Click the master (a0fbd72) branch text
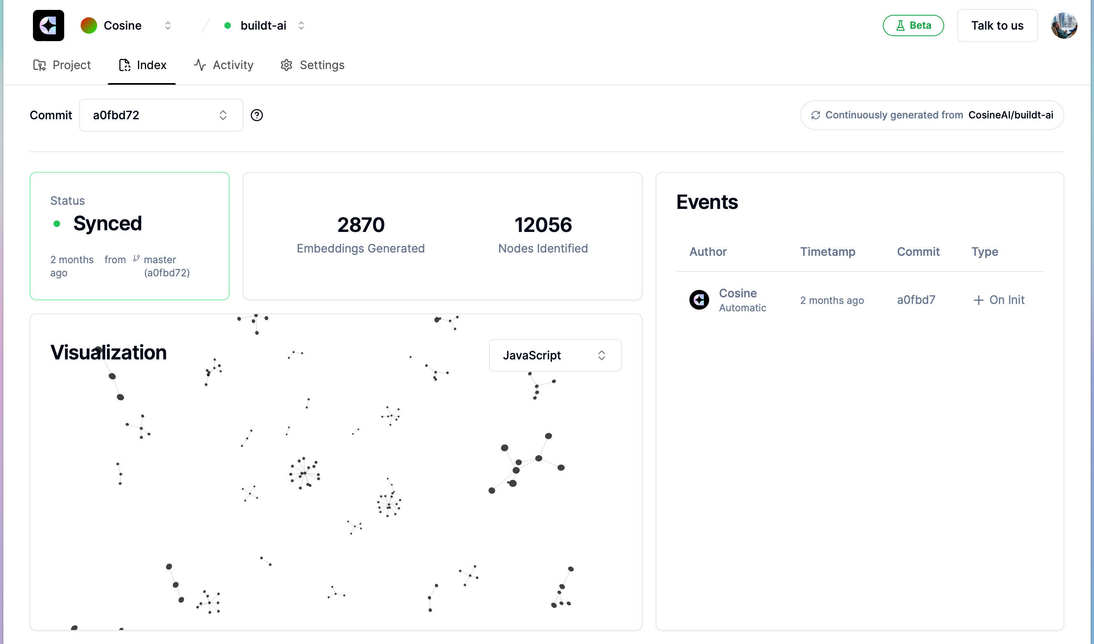This screenshot has height=644, width=1094. (167, 266)
